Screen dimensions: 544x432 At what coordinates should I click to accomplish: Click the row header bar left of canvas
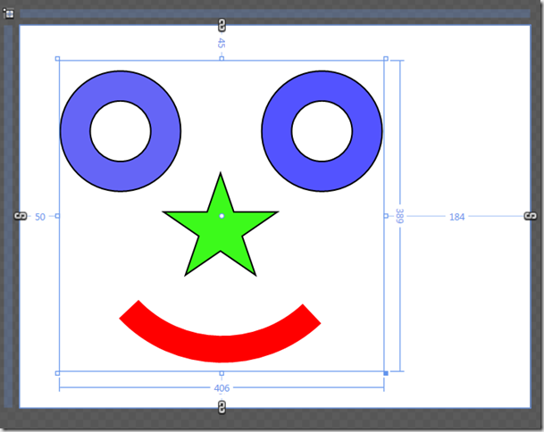[x=8, y=216]
